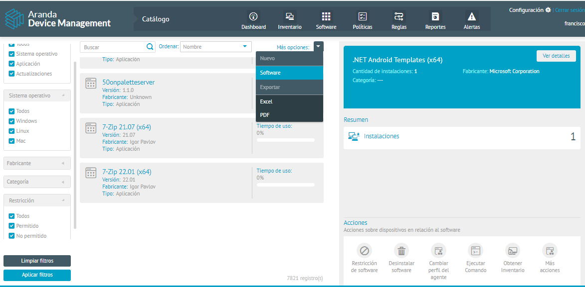
Task: Toggle the Windows checkbox
Action: pos(11,121)
